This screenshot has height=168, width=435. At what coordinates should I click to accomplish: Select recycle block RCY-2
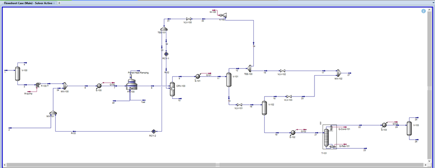(153, 131)
